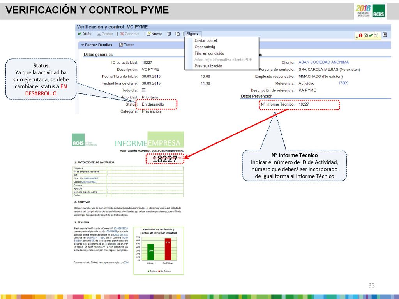The width and height of the screenshot is (399, 299).
Task: Click start date 30.09.2015 next to 10:00
Action: pos(151,76)
